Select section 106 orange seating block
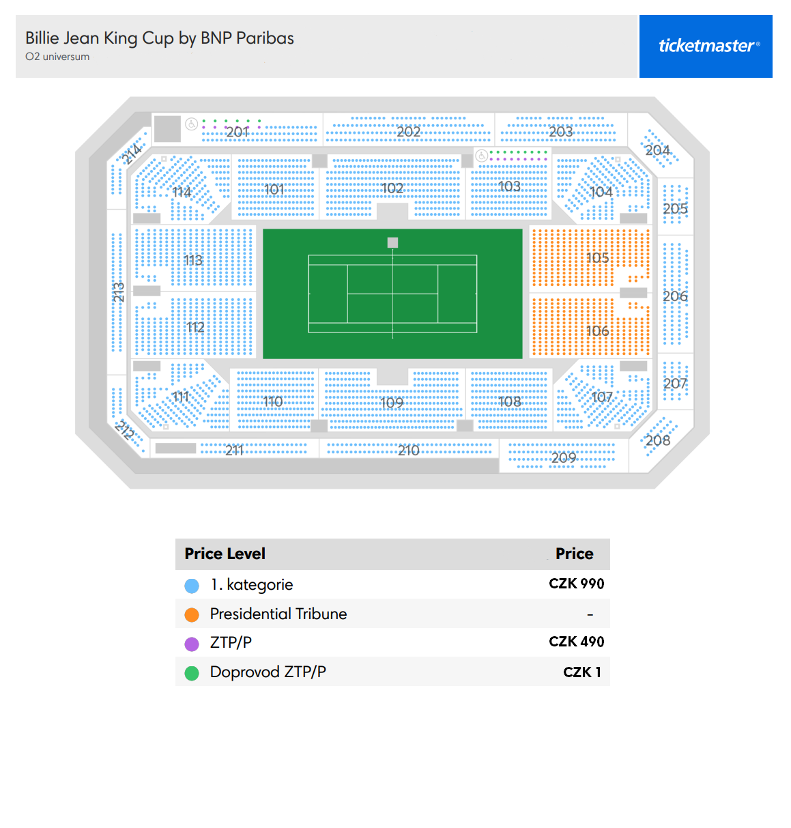The height and width of the screenshot is (828, 791). pos(590,326)
